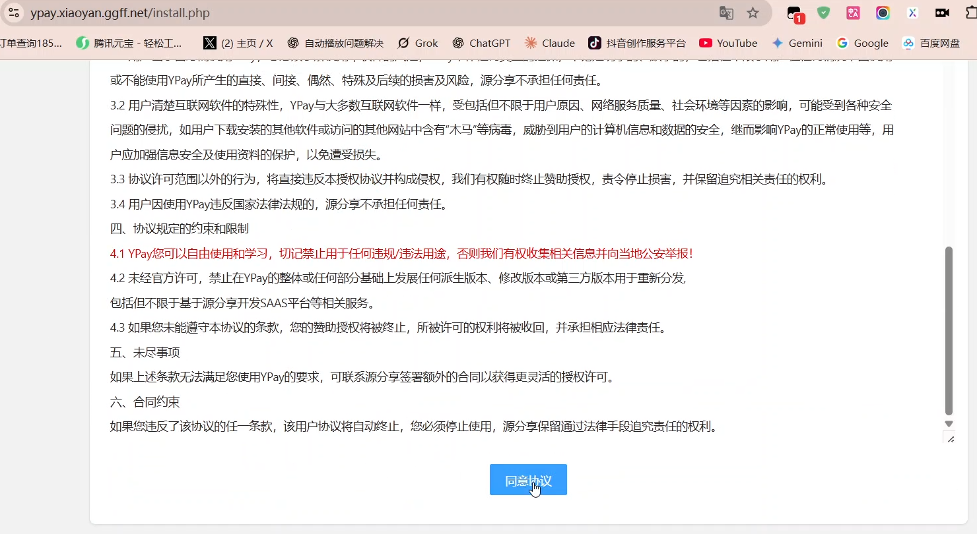Open the site information icon in address bar
This screenshot has width=977, height=534.
(x=14, y=13)
